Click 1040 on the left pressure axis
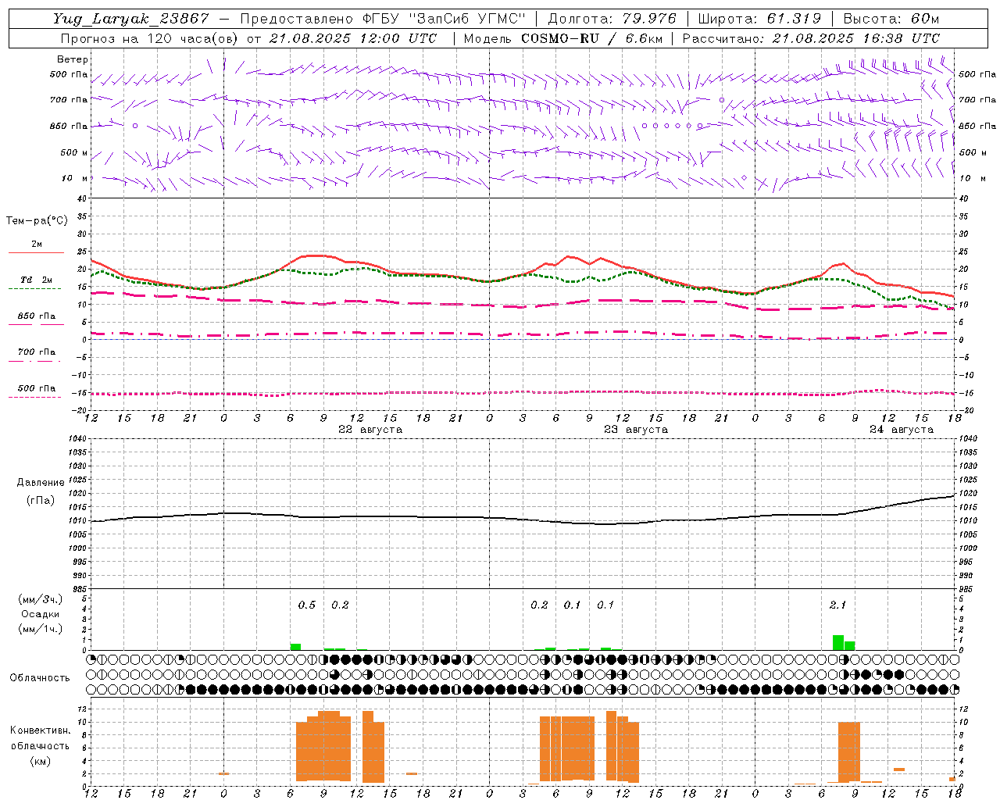This screenshot has width=1000, height=800. (x=76, y=439)
